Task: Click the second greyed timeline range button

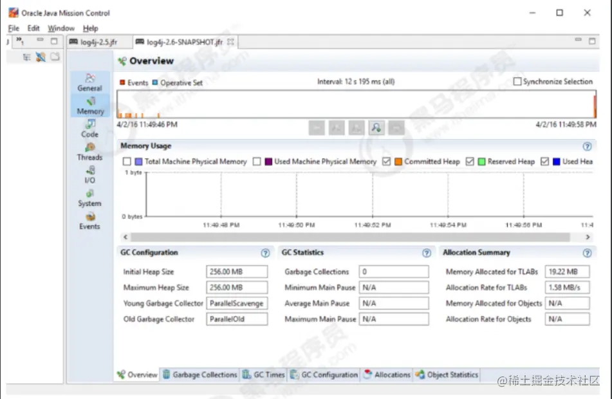Action: pyautogui.click(x=337, y=127)
